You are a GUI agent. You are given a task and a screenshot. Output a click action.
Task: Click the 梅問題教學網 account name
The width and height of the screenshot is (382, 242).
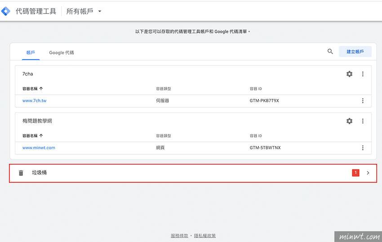[37, 121]
